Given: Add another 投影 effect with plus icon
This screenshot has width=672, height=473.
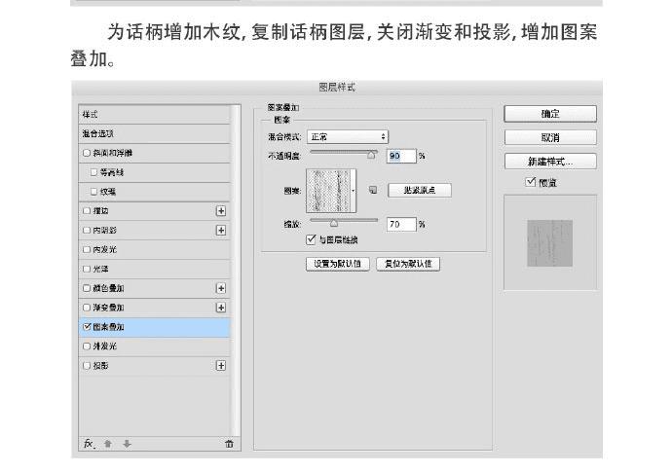Looking at the screenshot, I should 221,366.
